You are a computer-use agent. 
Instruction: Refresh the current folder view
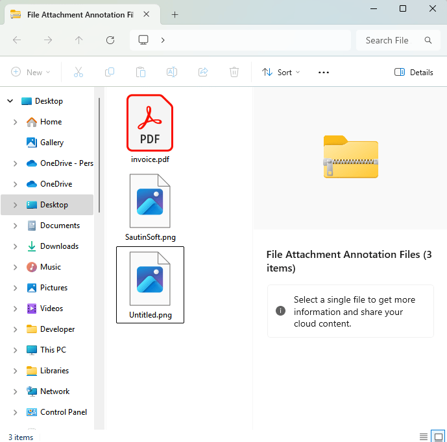click(x=110, y=40)
